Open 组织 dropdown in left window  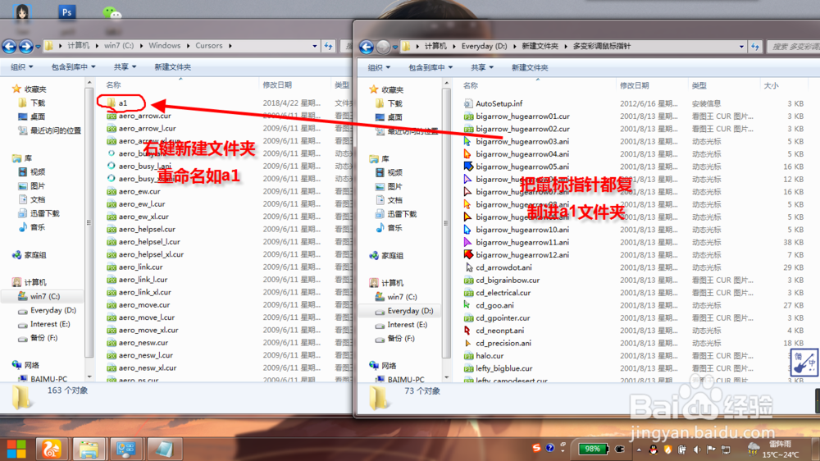click(22, 67)
